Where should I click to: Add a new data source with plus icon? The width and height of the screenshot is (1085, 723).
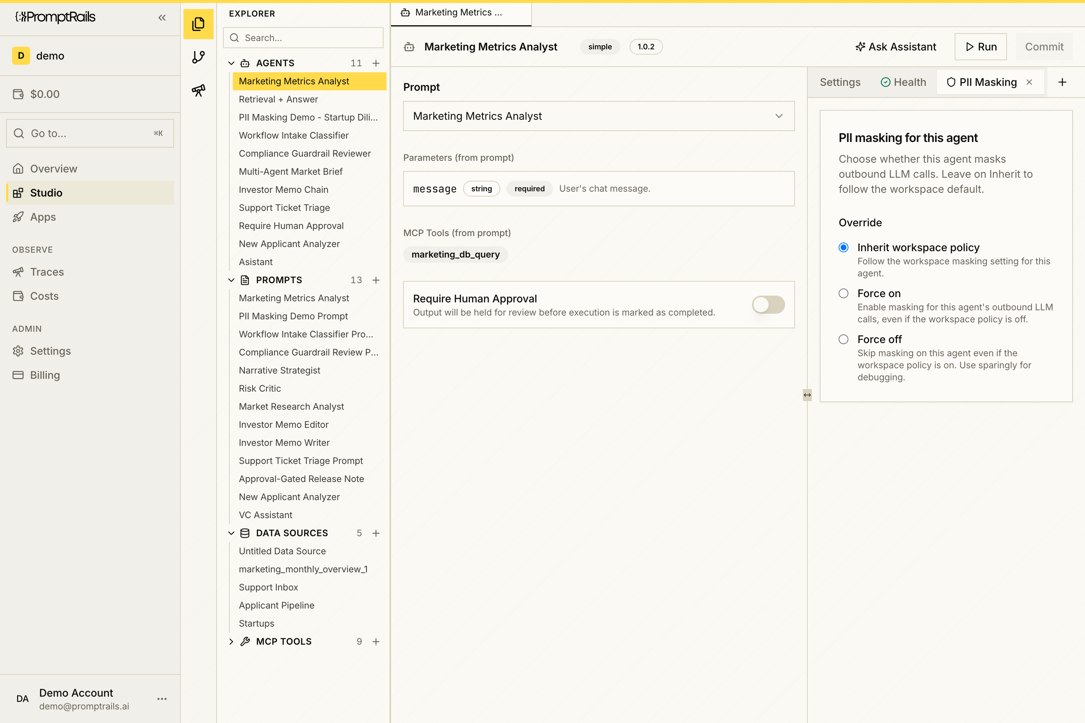(376, 533)
